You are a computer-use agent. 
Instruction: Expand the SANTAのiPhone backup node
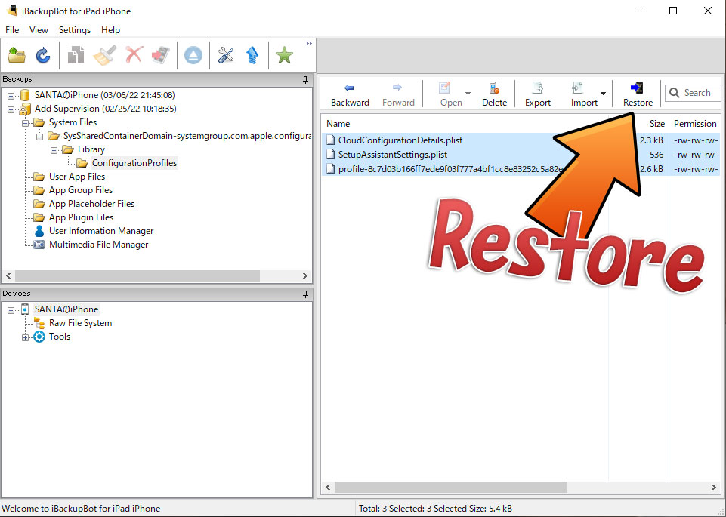coord(11,96)
